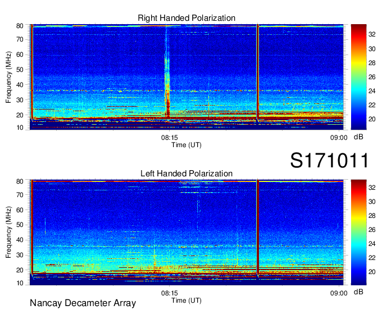Screen dimensions: 382x310
Task: Click the 32 label on top colorbar
Action: [x=372, y=34]
